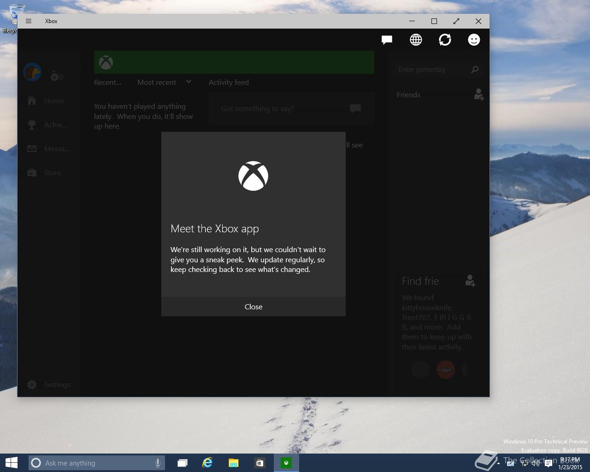Click the Enter gamertag search field

coord(438,70)
